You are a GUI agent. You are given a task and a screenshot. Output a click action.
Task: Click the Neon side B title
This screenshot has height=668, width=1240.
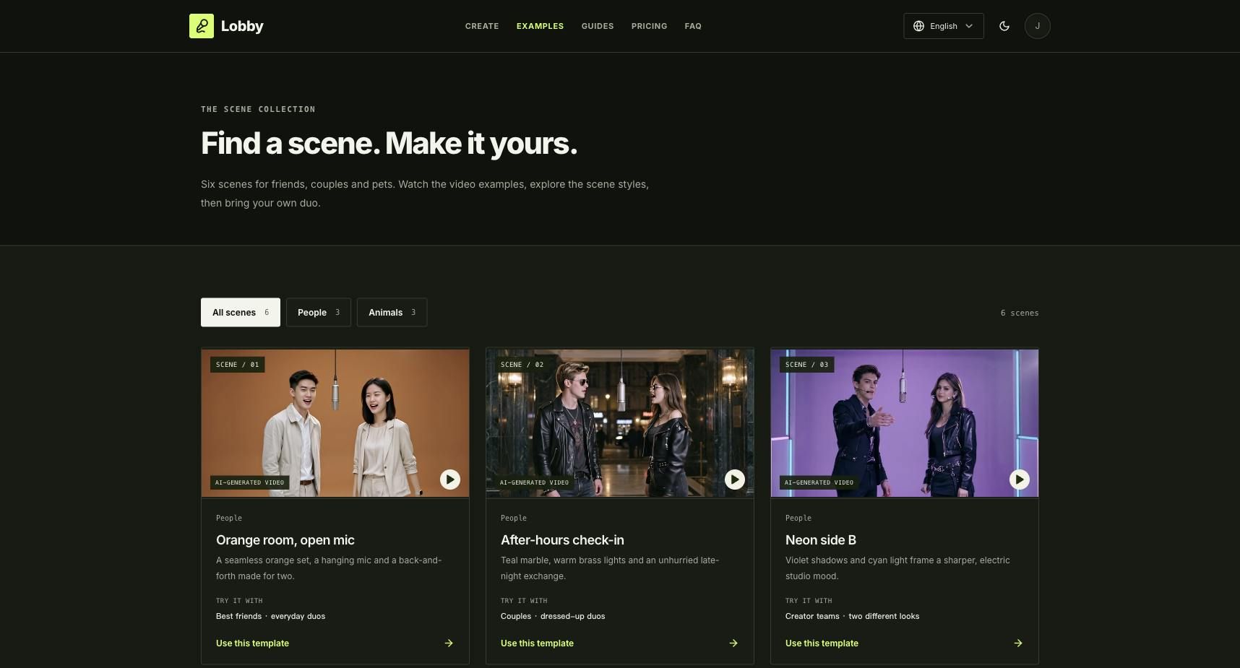pos(821,540)
